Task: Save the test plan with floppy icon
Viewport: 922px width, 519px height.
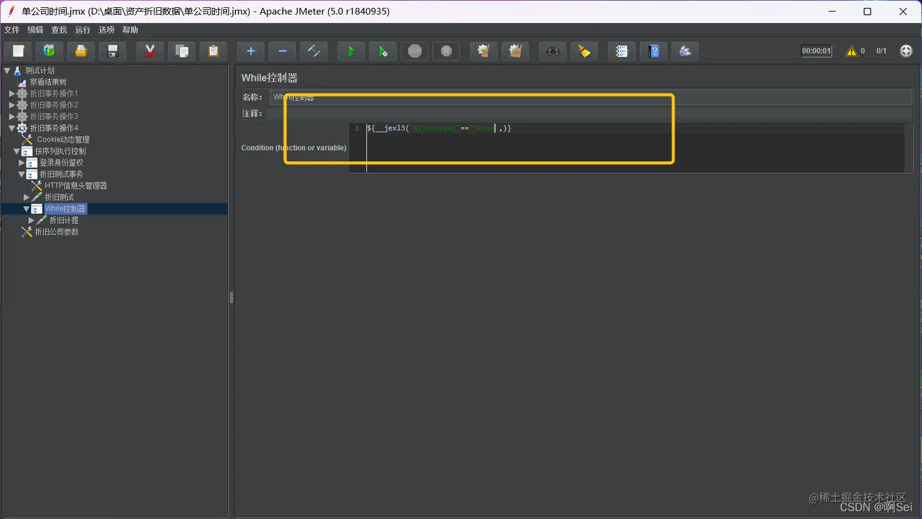Action: click(113, 51)
